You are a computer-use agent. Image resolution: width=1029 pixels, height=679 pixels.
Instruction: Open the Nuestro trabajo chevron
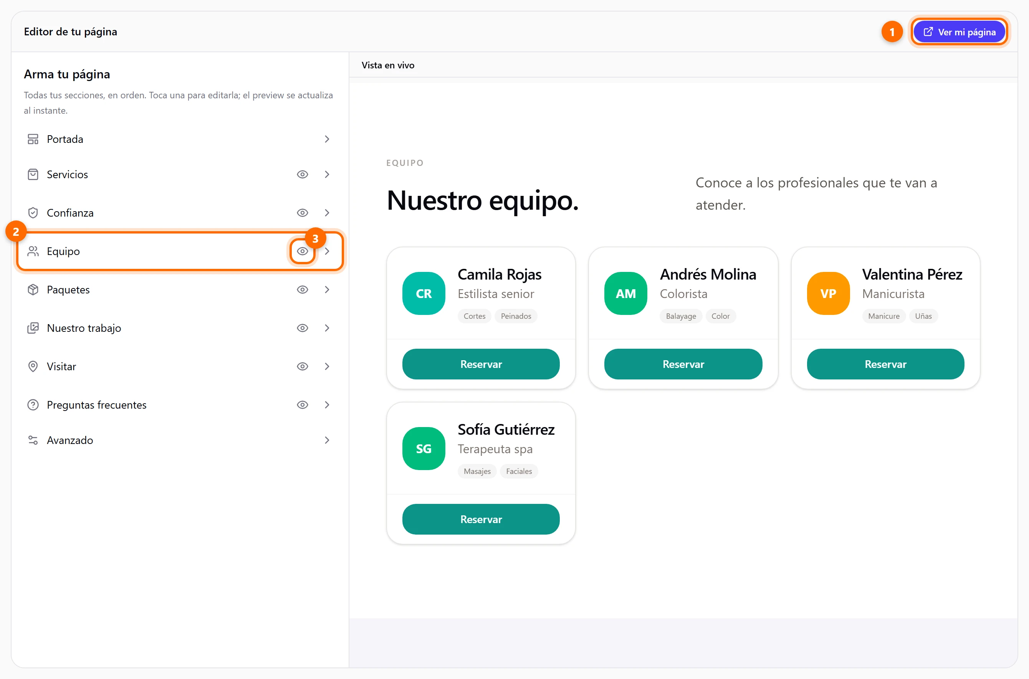click(x=327, y=328)
